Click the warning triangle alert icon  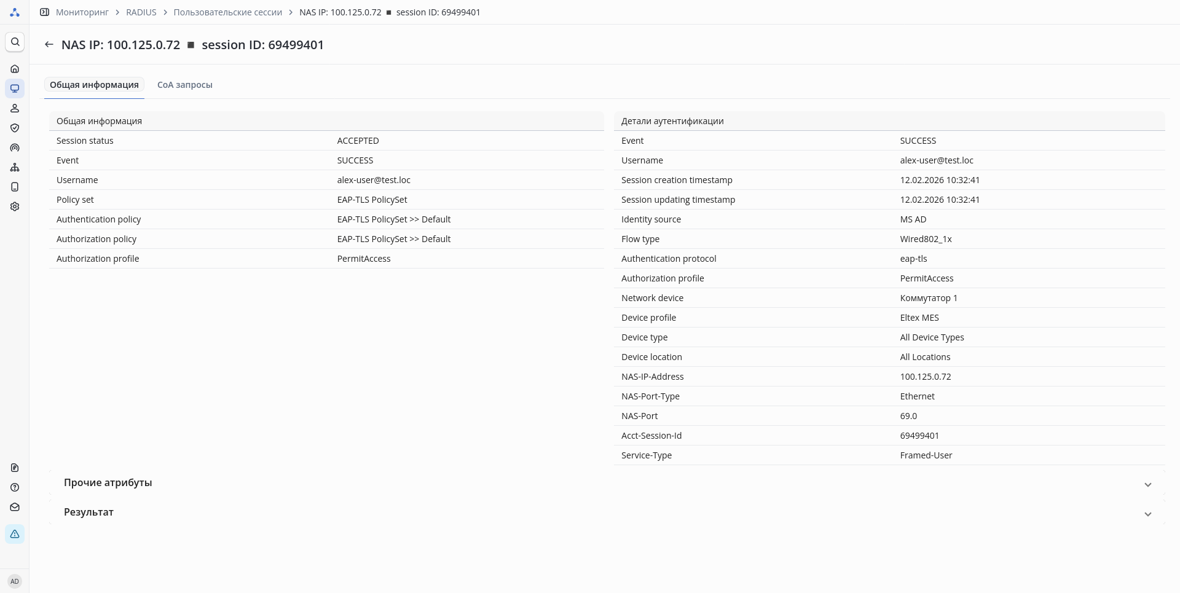pyautogui.click(x=15, y=534)
